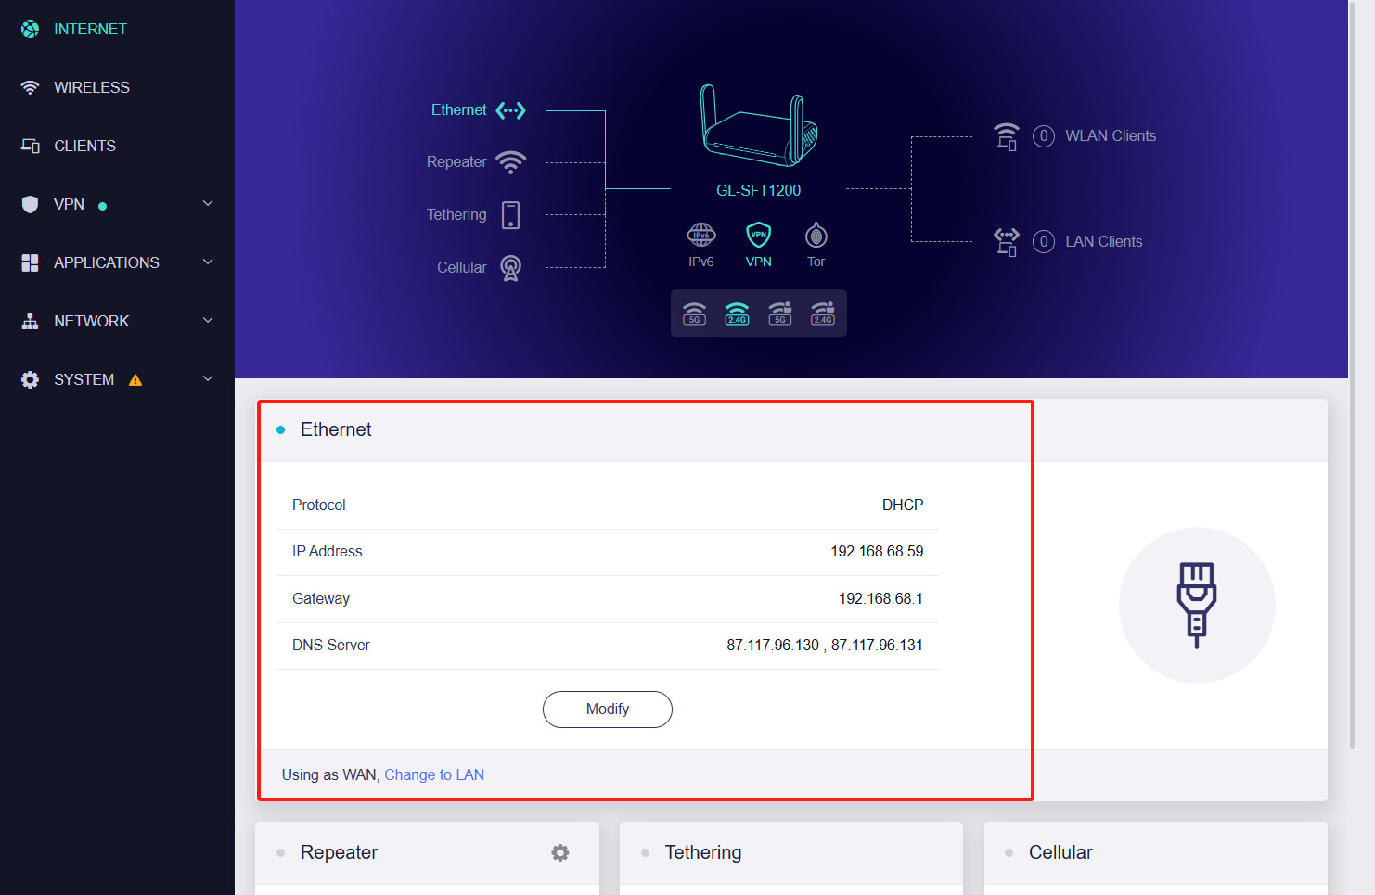Click the first 5G wifi band icon
The image size is (1375, 895).
(694, 313)
